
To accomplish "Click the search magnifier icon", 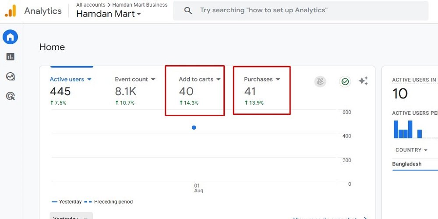I will pyautogui.click(x=188, y=11).
